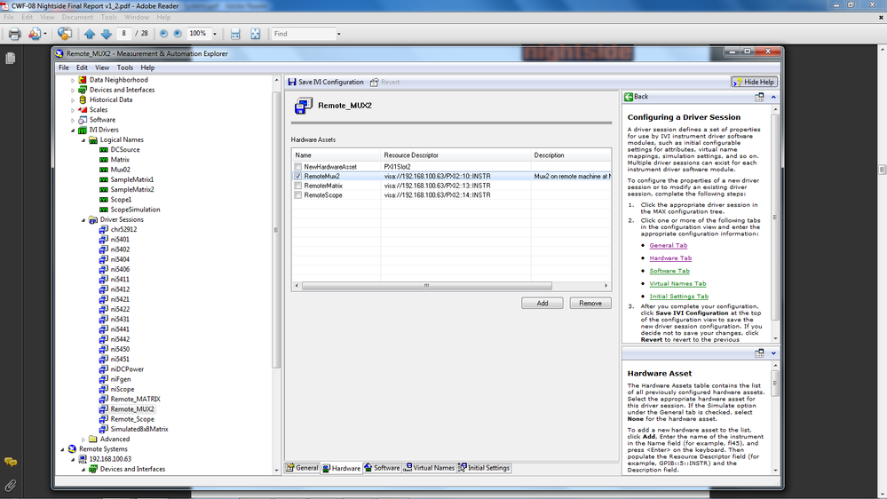Image resolution: width=887 pixels, height=499 pixels.
Task: Click the help pane detach window icon
Action: 759,98
